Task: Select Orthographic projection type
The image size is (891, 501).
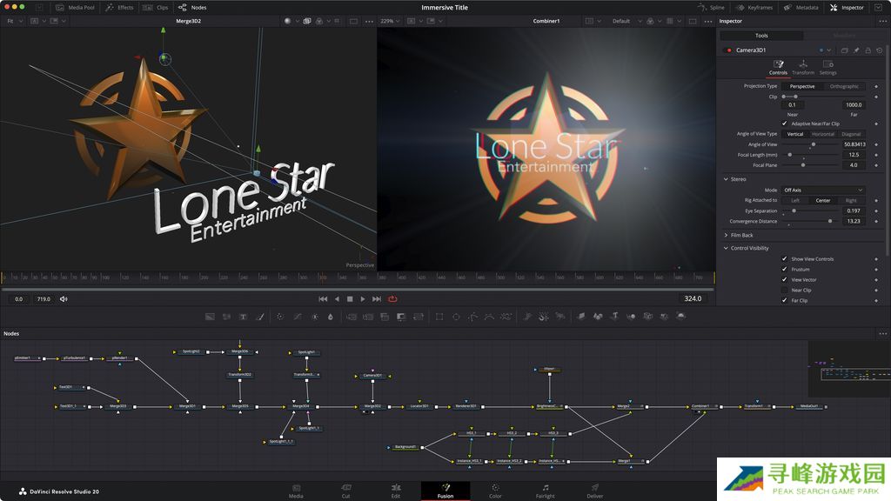Action: coord(843,86)
